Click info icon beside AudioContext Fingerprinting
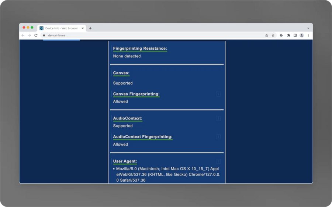The height and width of the screenshot is (207, 332). [x=218, y=137]
